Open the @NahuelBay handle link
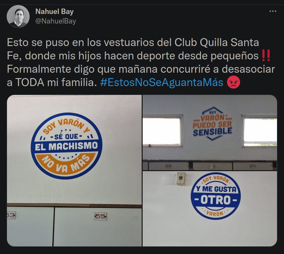 click(x=56, y=21)
